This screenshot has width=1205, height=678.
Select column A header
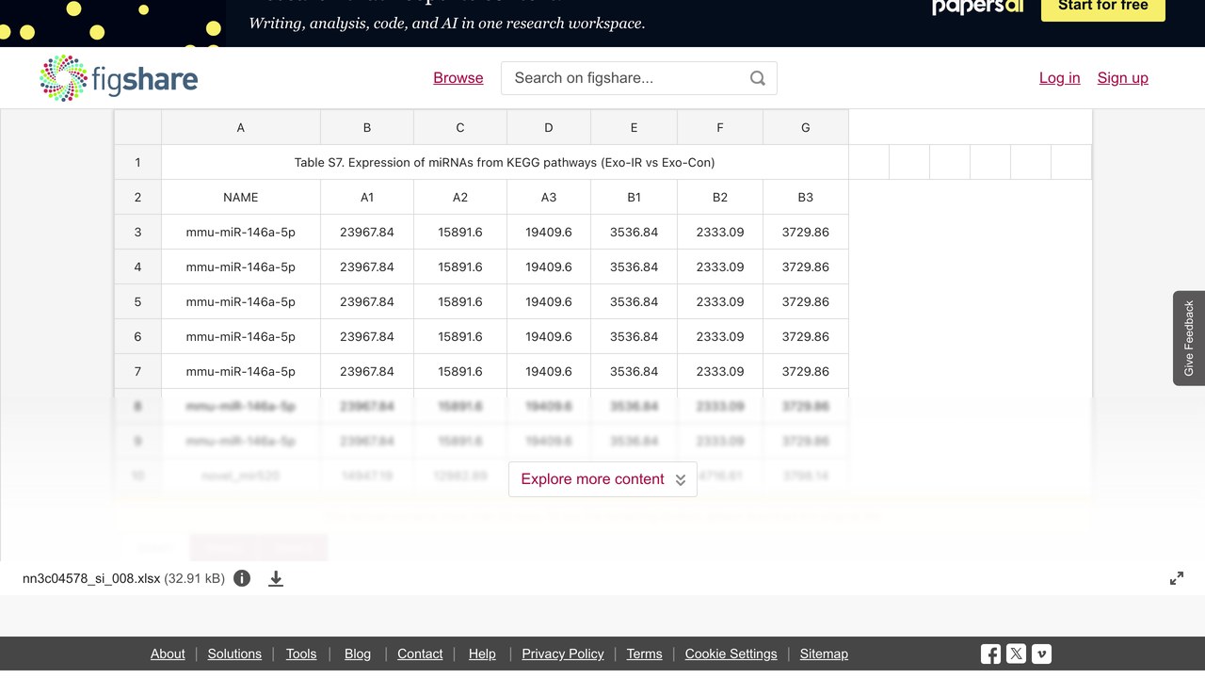[241, 127]
